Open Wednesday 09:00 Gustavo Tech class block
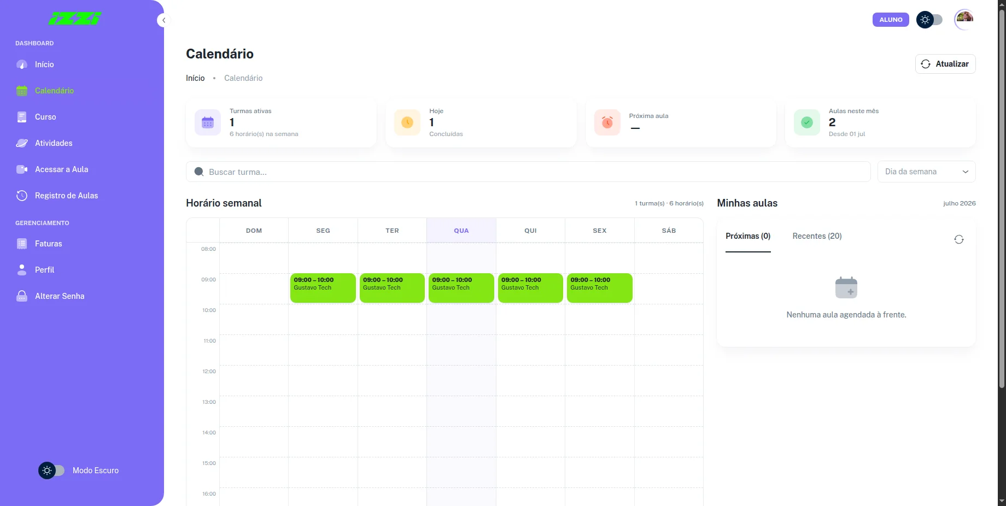 461,288
